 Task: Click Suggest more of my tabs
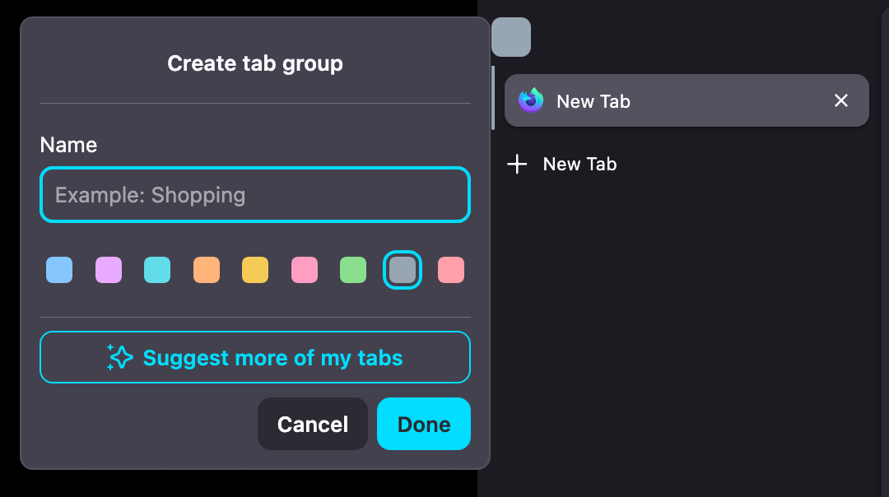(272, 358)
